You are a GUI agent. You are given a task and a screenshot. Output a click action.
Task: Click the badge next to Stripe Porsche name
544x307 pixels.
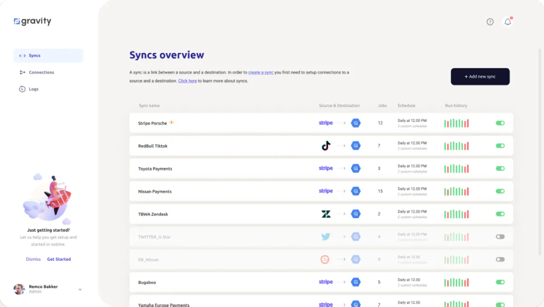(x=171, y=122)
